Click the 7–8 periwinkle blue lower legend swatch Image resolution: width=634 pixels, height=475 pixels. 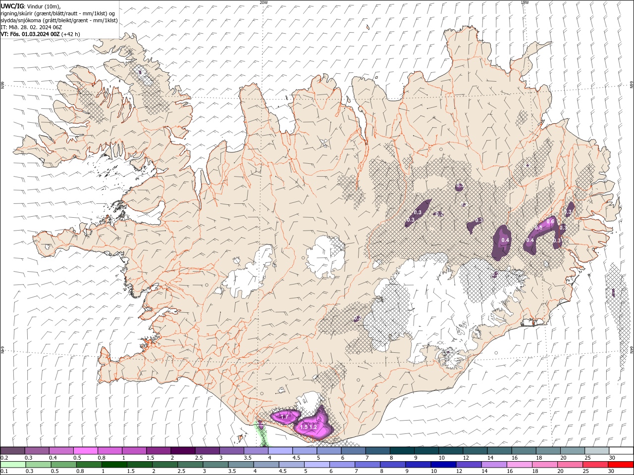367,465
